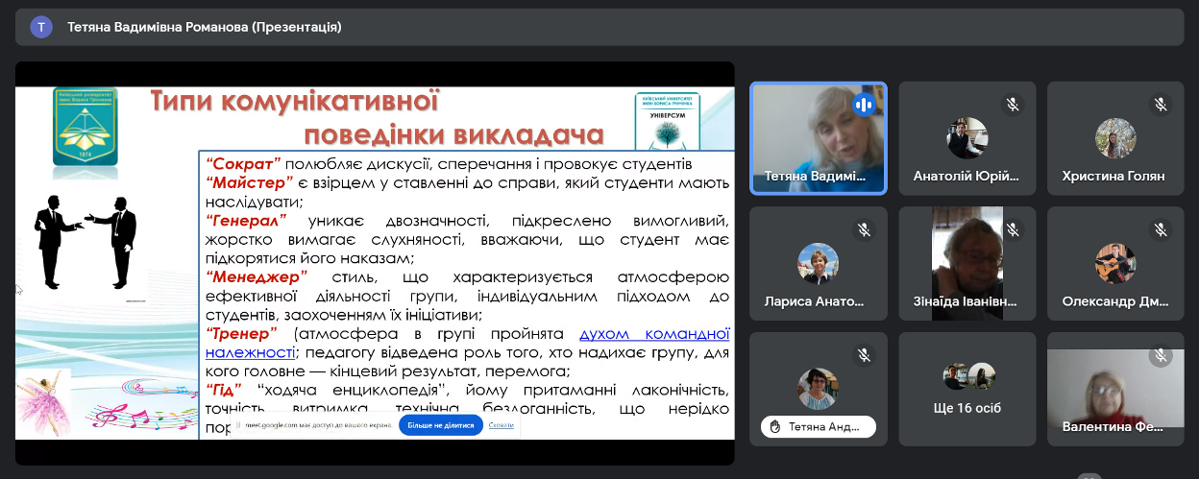This screenshot has height=479, width=1199.
Task: Click the Універсум logo on slide
Action: (x=667, y=121)
